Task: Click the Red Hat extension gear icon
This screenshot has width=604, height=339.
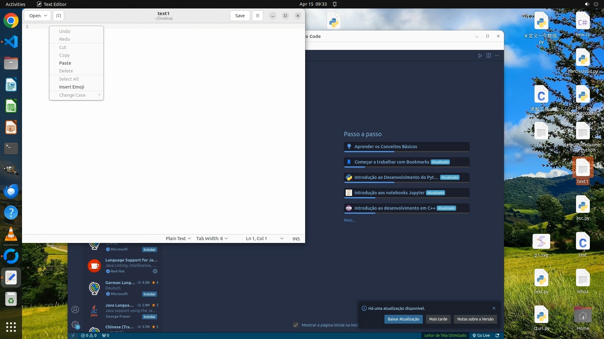Action: coord(155,271)
